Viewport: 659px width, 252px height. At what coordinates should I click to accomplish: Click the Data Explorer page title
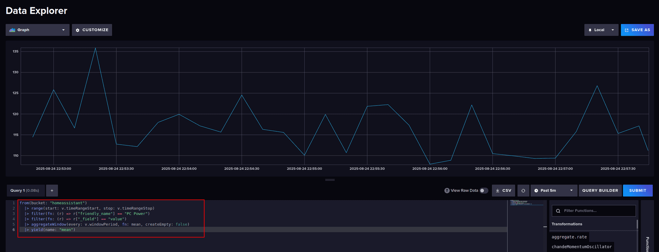(36, 11)
